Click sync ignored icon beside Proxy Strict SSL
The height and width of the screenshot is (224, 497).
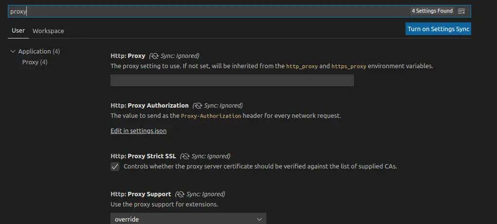[184, 156]
